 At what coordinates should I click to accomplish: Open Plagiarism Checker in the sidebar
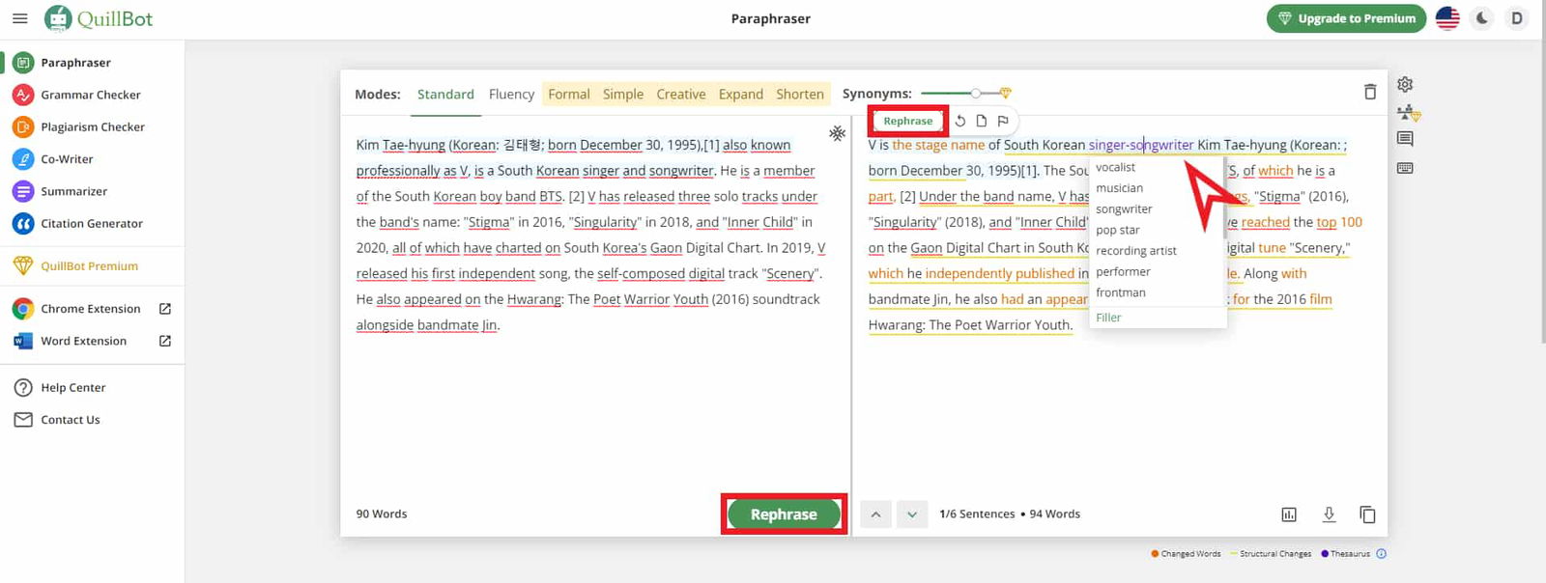pyautogui.click(x=92, y=126)
